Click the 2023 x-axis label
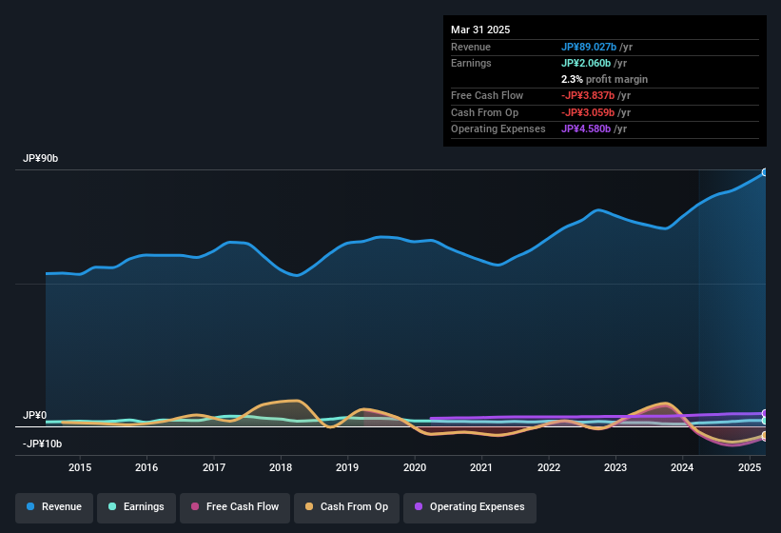The height and width of the screenshot is (533, 781). coord(615,467)
